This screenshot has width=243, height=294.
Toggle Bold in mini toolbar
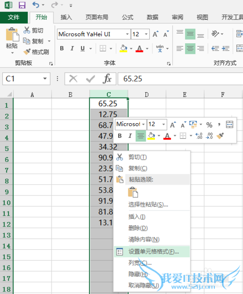click(120, 135)
